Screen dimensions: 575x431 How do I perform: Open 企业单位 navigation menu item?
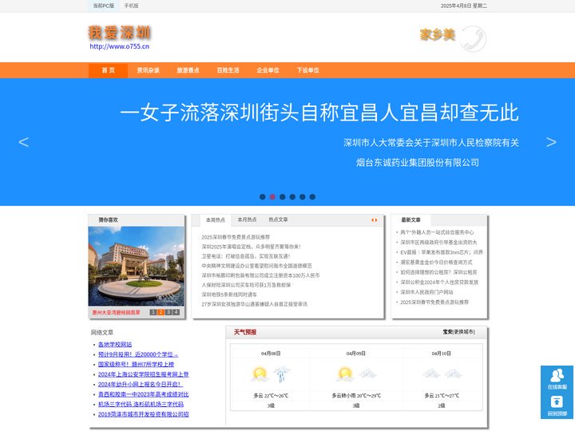268,70
